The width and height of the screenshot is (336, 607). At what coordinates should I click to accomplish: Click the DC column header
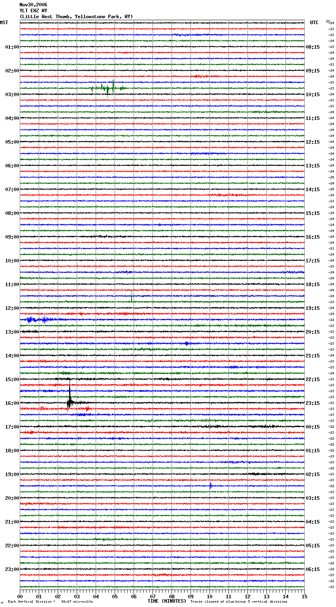(328, 21)
